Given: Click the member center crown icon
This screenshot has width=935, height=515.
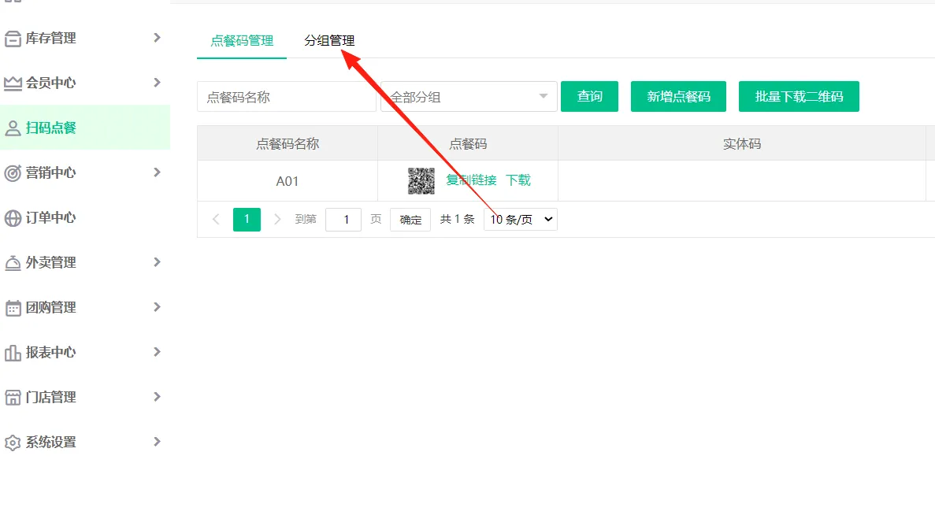Looking at the screenshot, I should coord(13,83).
